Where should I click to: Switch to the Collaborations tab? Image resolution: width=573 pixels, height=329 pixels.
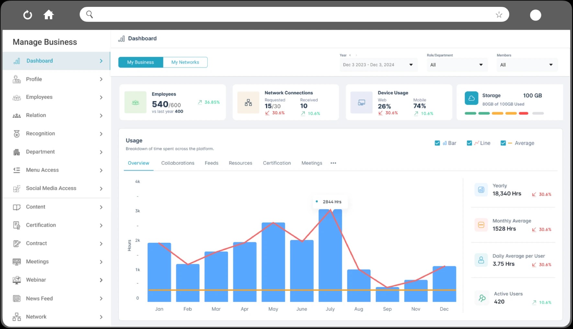(177, 163)
